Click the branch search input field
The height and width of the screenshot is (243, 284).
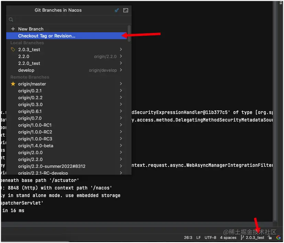tap(69, 20)
